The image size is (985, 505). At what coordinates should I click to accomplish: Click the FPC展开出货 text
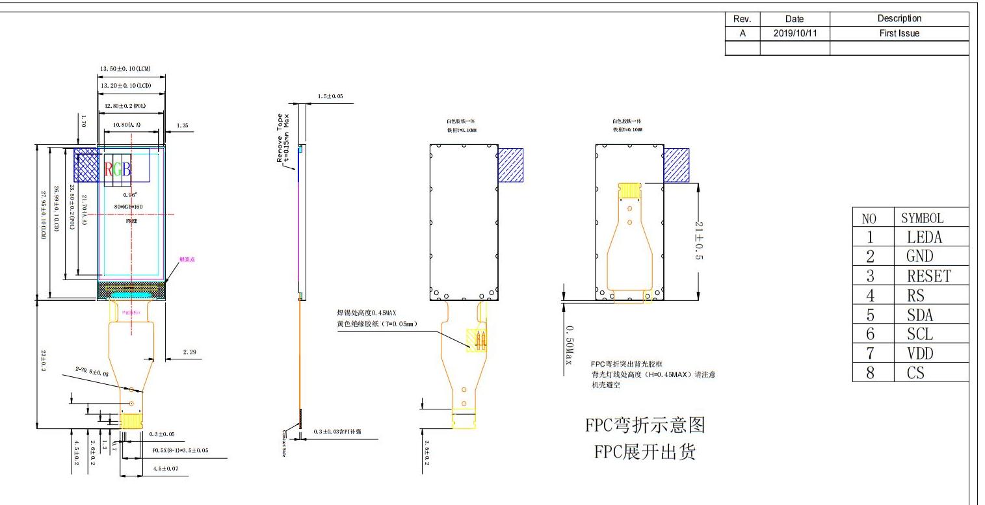click(645, 452)
